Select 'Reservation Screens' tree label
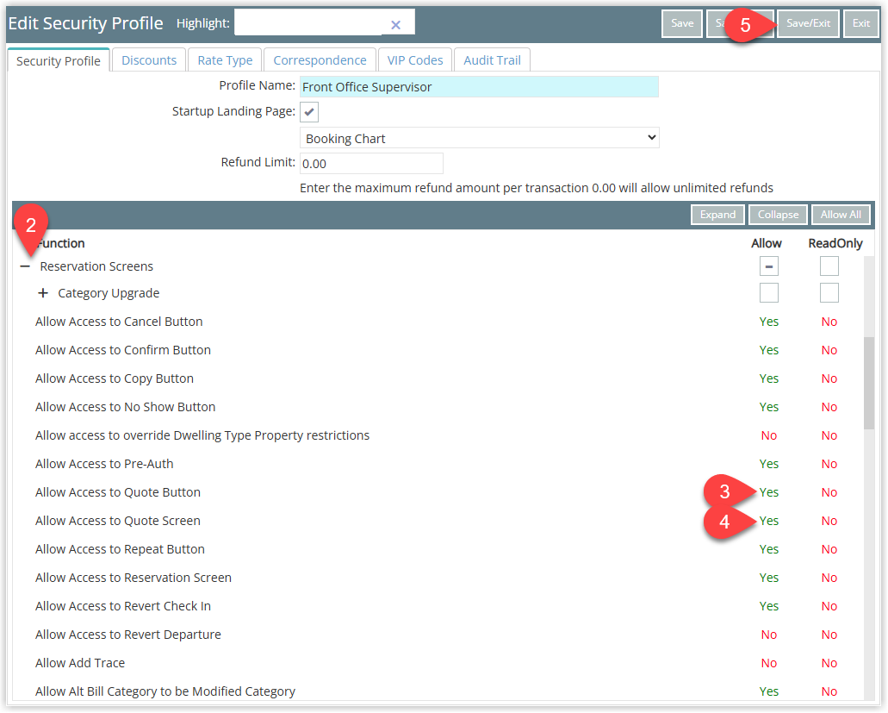Viewport: 888px width, 713px height. coord(96,266)
